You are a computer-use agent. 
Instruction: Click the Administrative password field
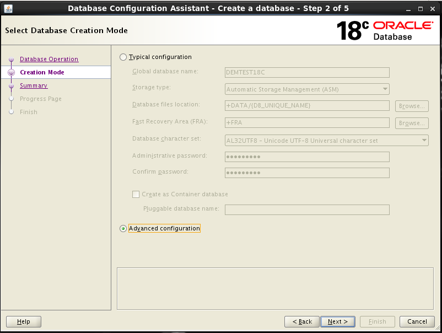[307, 157]
